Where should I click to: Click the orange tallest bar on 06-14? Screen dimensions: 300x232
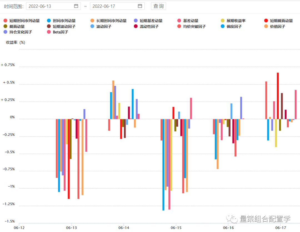click(x=113, y=100)
